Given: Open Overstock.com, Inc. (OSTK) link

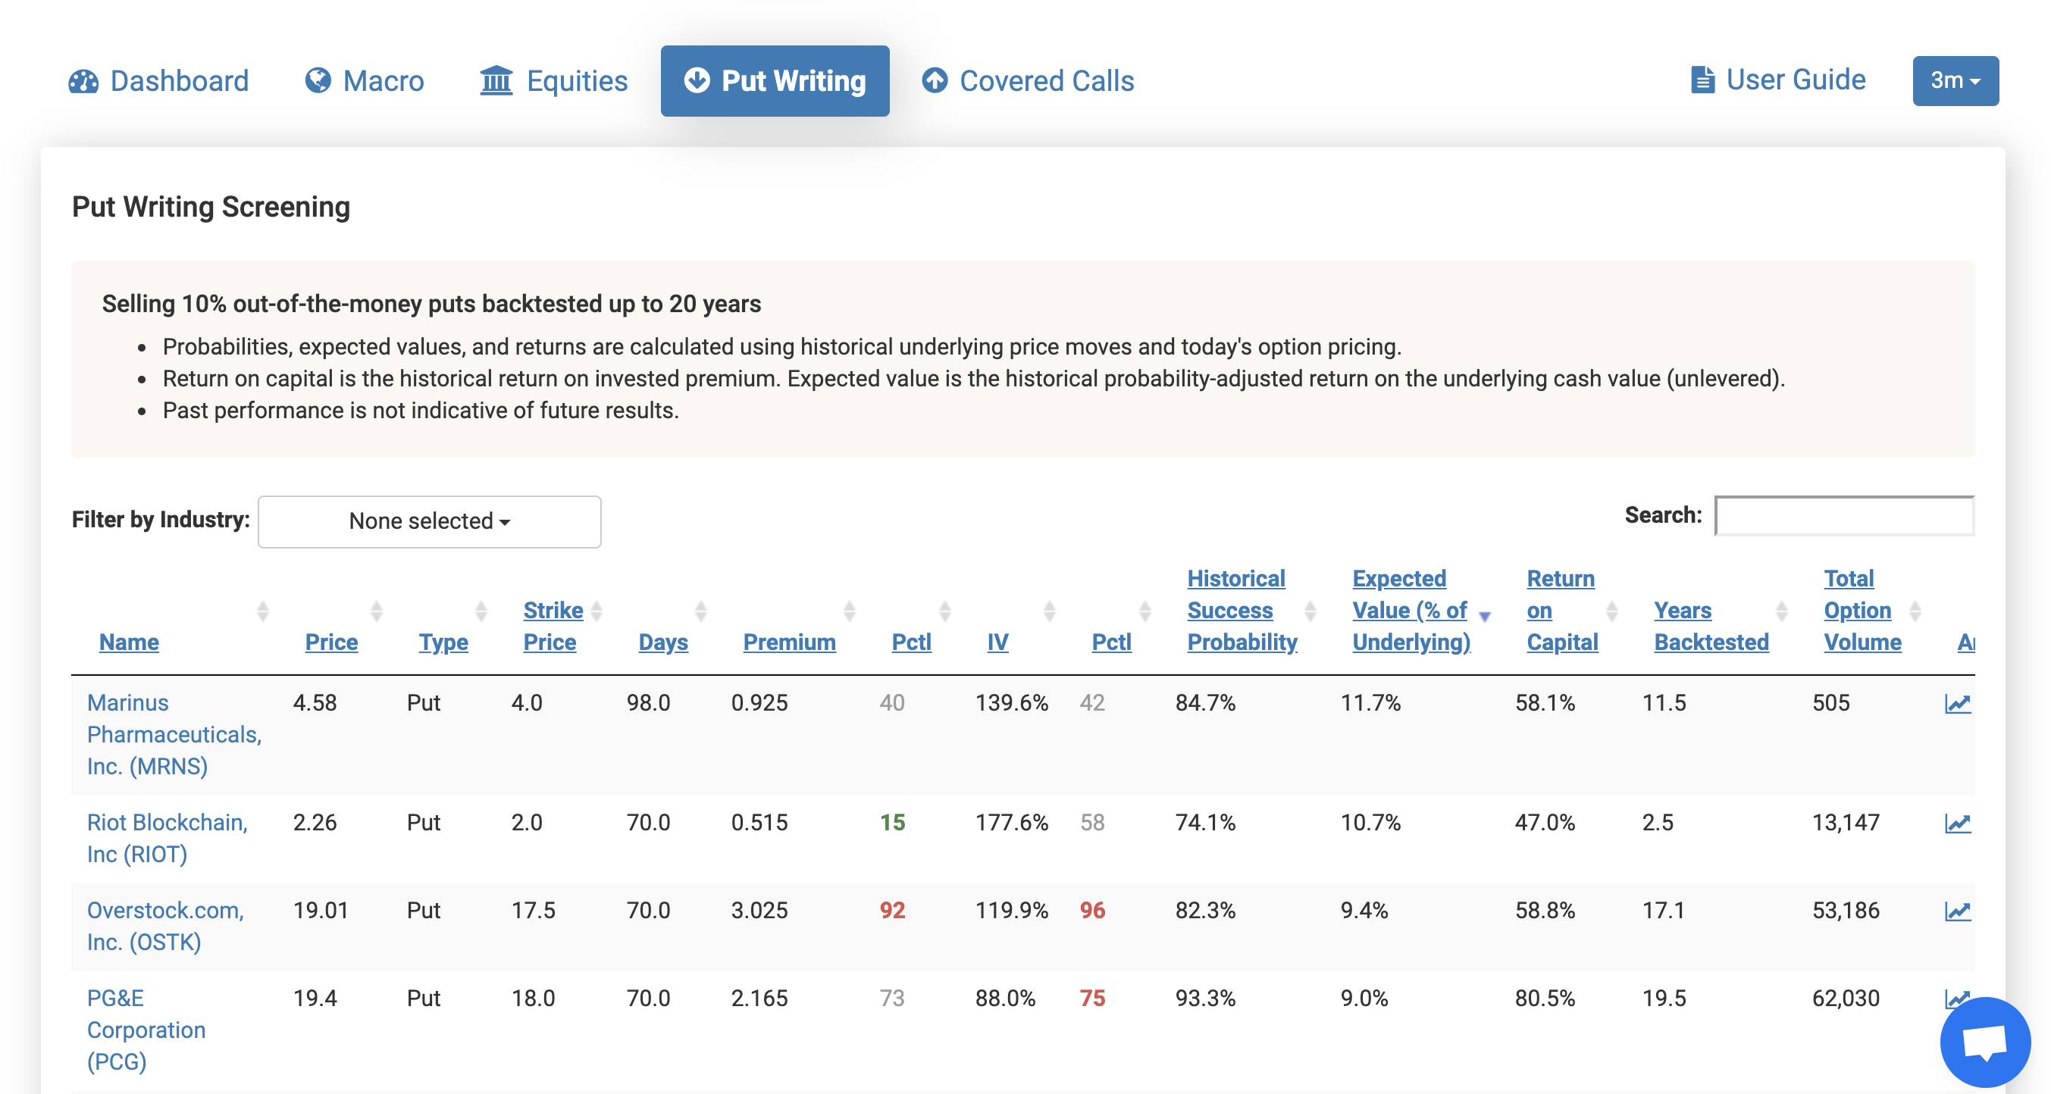Looking at the screenshot, I should (x=165, y=925).
